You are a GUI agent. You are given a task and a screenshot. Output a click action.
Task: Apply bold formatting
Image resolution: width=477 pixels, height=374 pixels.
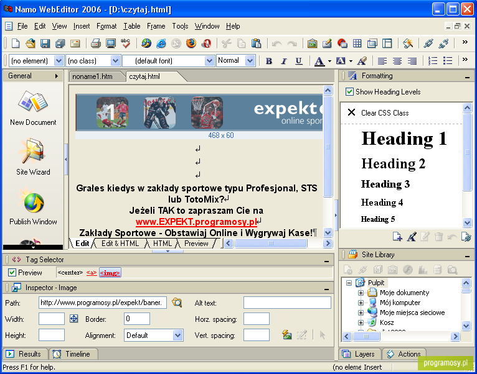coord(268,61)
